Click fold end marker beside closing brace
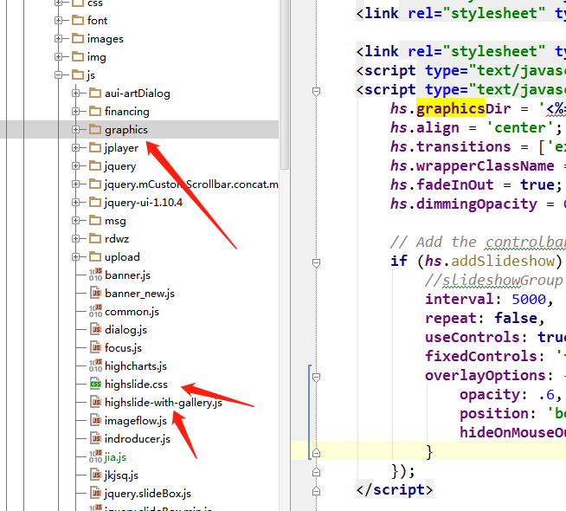 [316, 452]
